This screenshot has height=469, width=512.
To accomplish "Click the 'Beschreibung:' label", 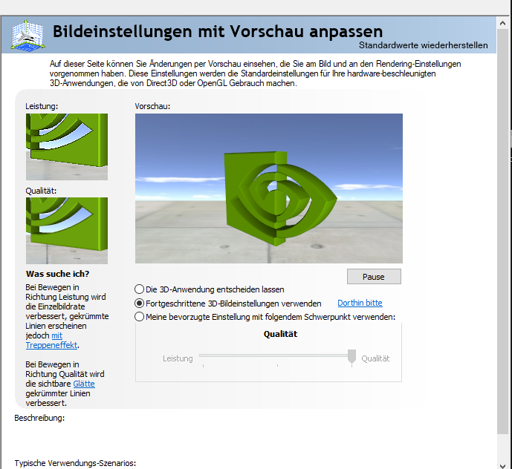I will coord(39,418).
